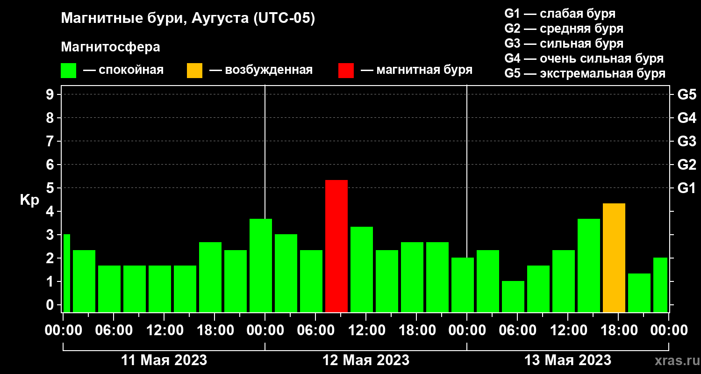Click the G4 label on the right axis
Image resolution: width=701 pixels, height=374 pixels.
click(687, 118)
